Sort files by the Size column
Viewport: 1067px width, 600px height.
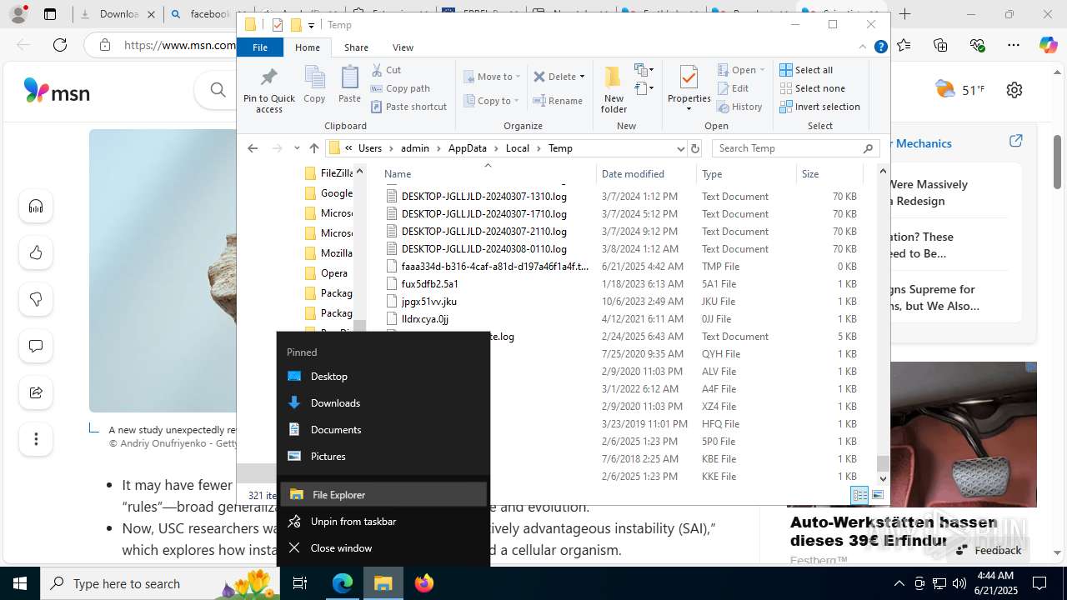click(829, 174)
